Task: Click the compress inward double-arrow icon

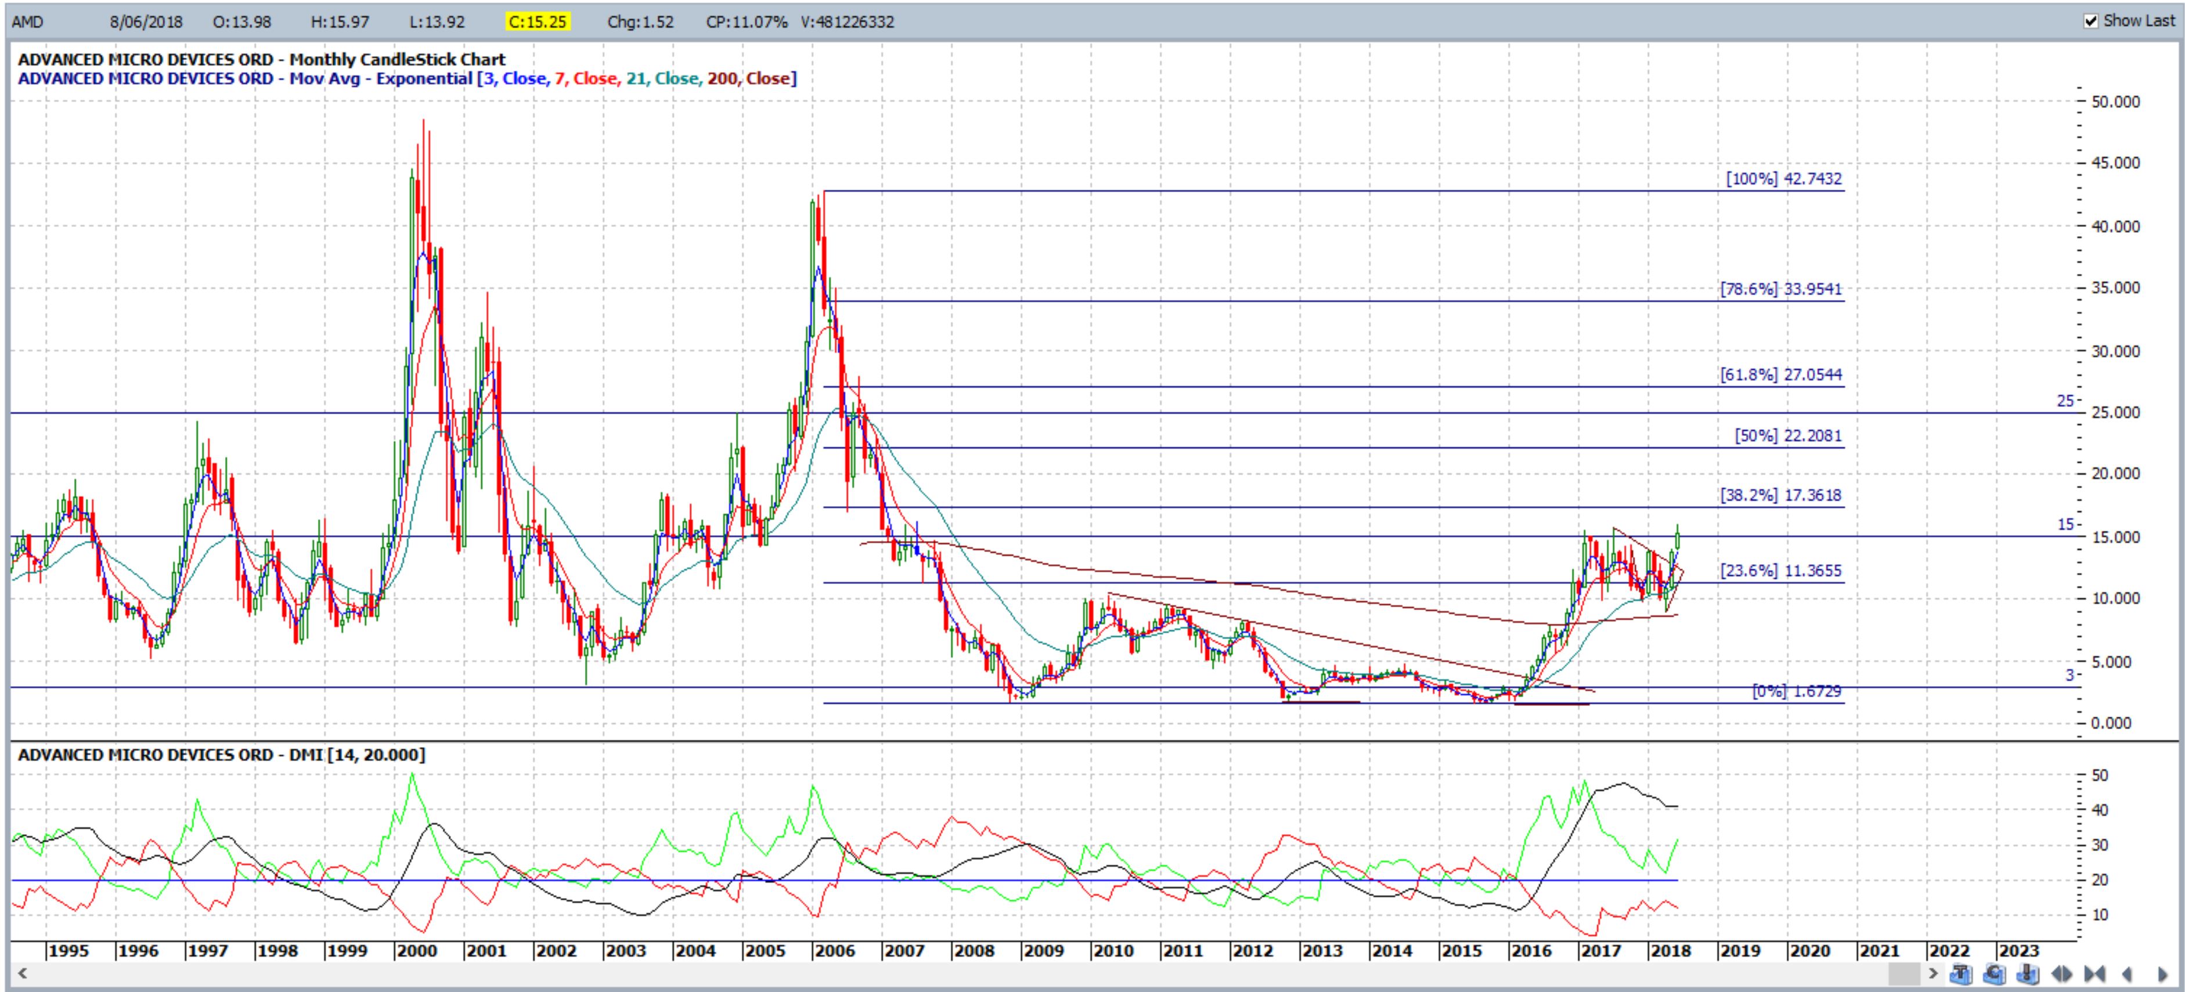Action: (2095, 974)
